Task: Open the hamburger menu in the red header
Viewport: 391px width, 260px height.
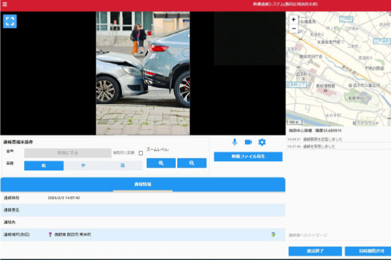Action: pos(5,5)
